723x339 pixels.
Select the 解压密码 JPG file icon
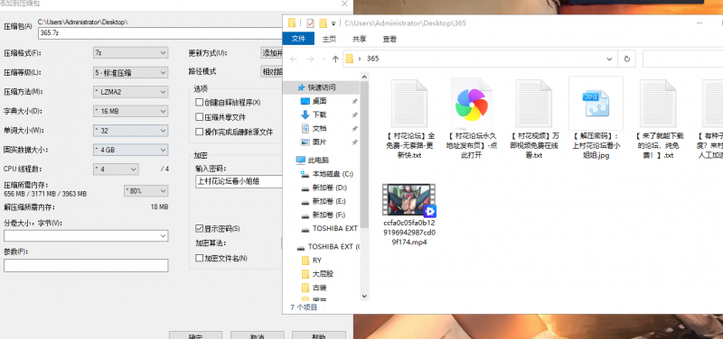pos(596,104)
